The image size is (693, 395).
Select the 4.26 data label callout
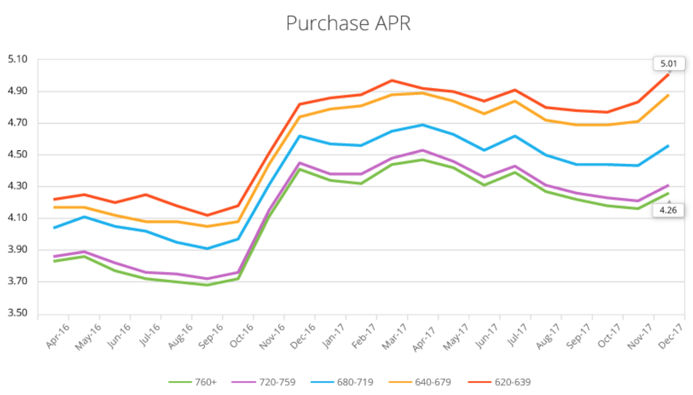[668, 210]
